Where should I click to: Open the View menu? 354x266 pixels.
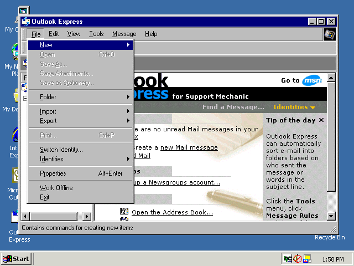tap(74, 34)
